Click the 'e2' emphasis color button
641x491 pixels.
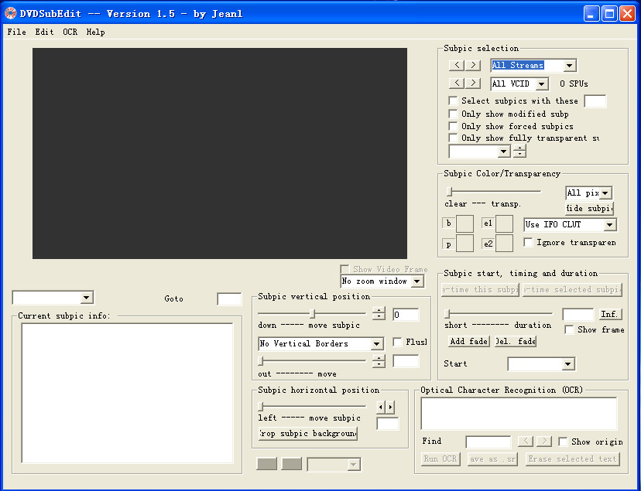click(x=488, y=244)
